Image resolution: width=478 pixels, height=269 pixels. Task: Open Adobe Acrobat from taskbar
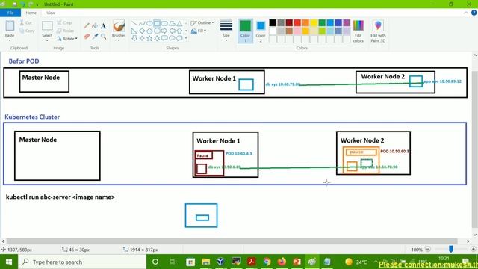pos(252,262)
